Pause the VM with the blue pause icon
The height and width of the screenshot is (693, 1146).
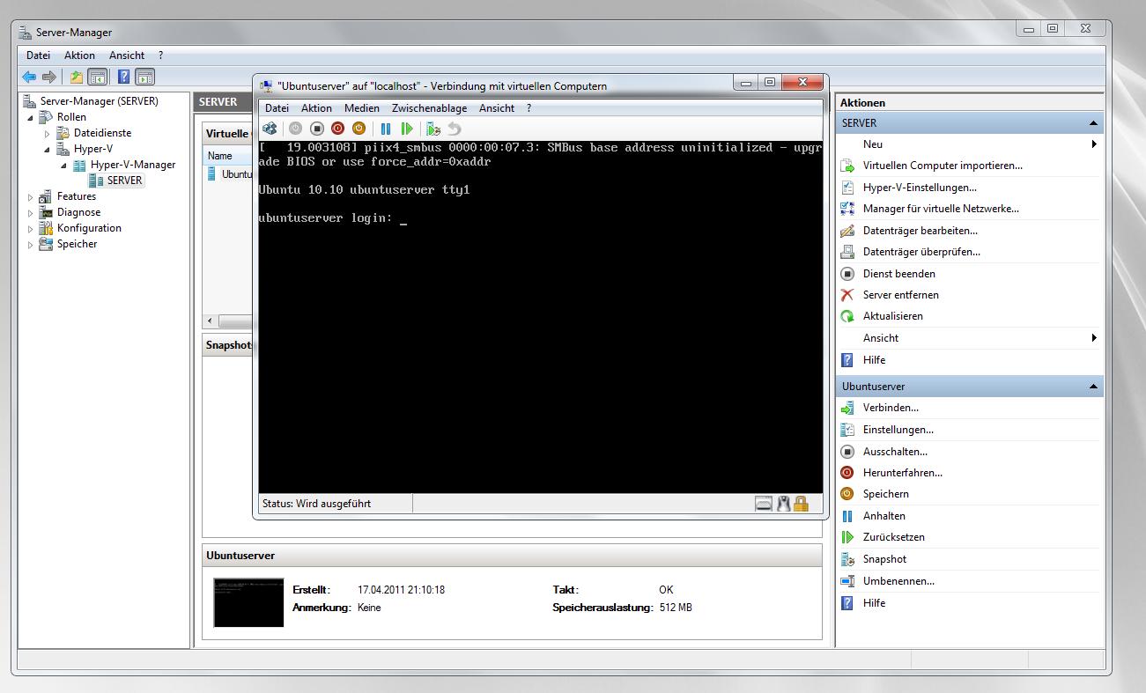[385, 129]
